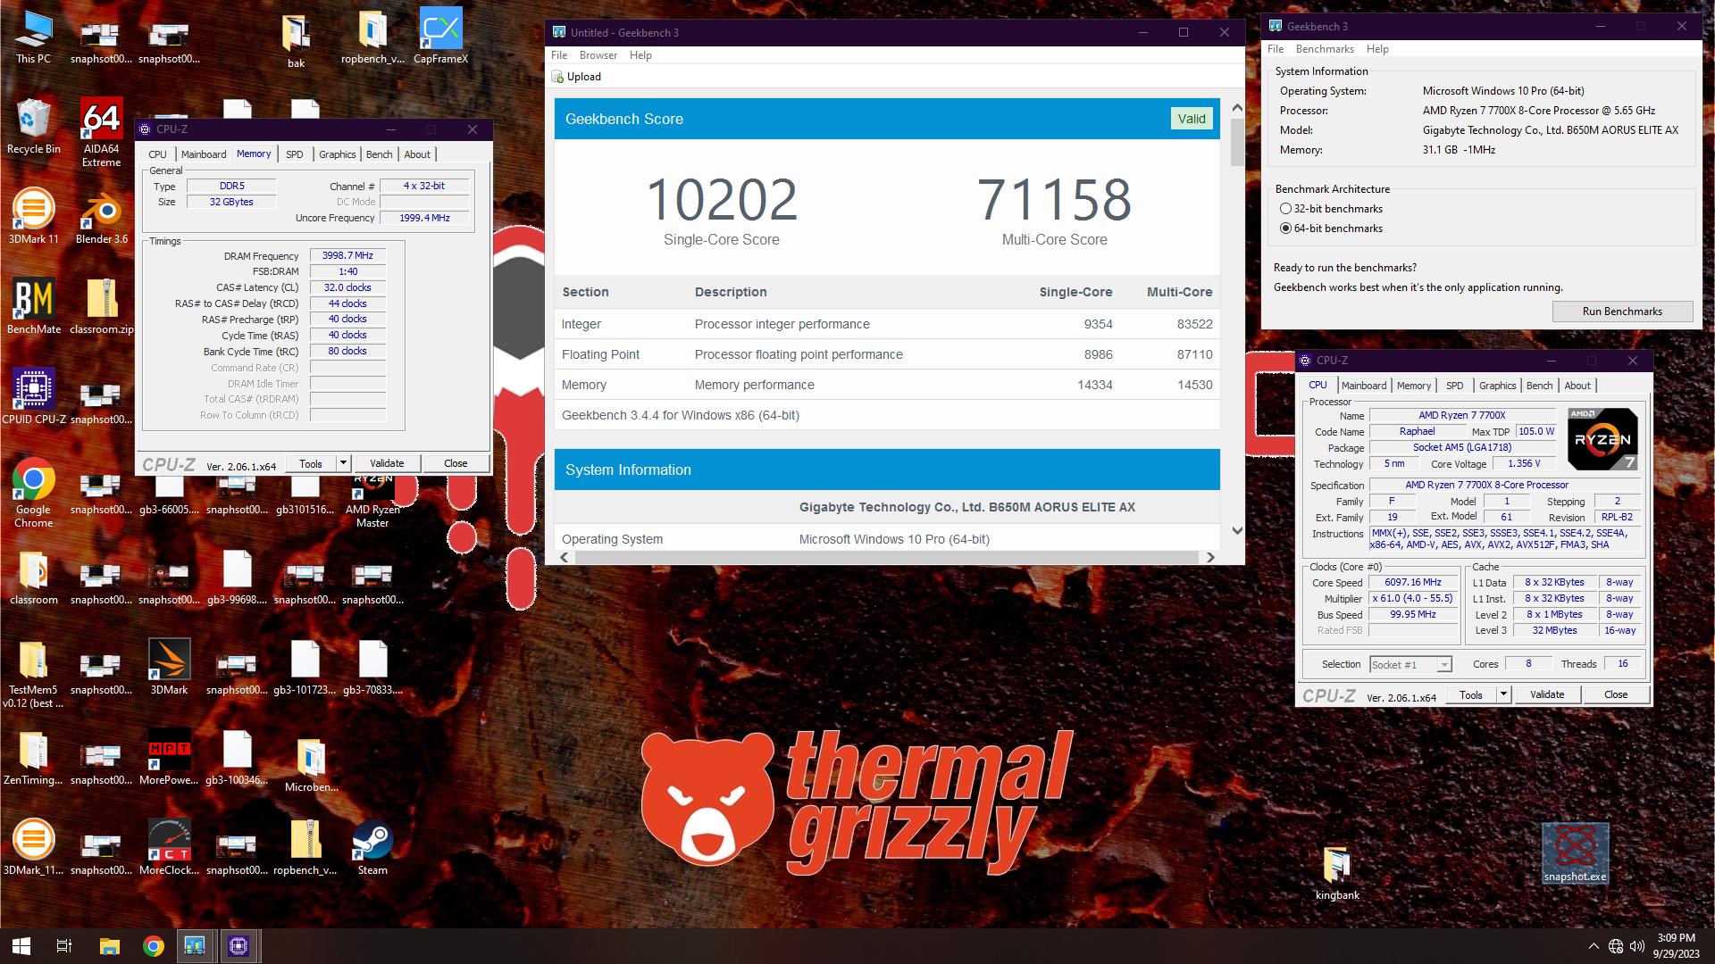Open the volume icon in system tray
This screenshot has width=1715, height=964.
tap(1637, 946)
